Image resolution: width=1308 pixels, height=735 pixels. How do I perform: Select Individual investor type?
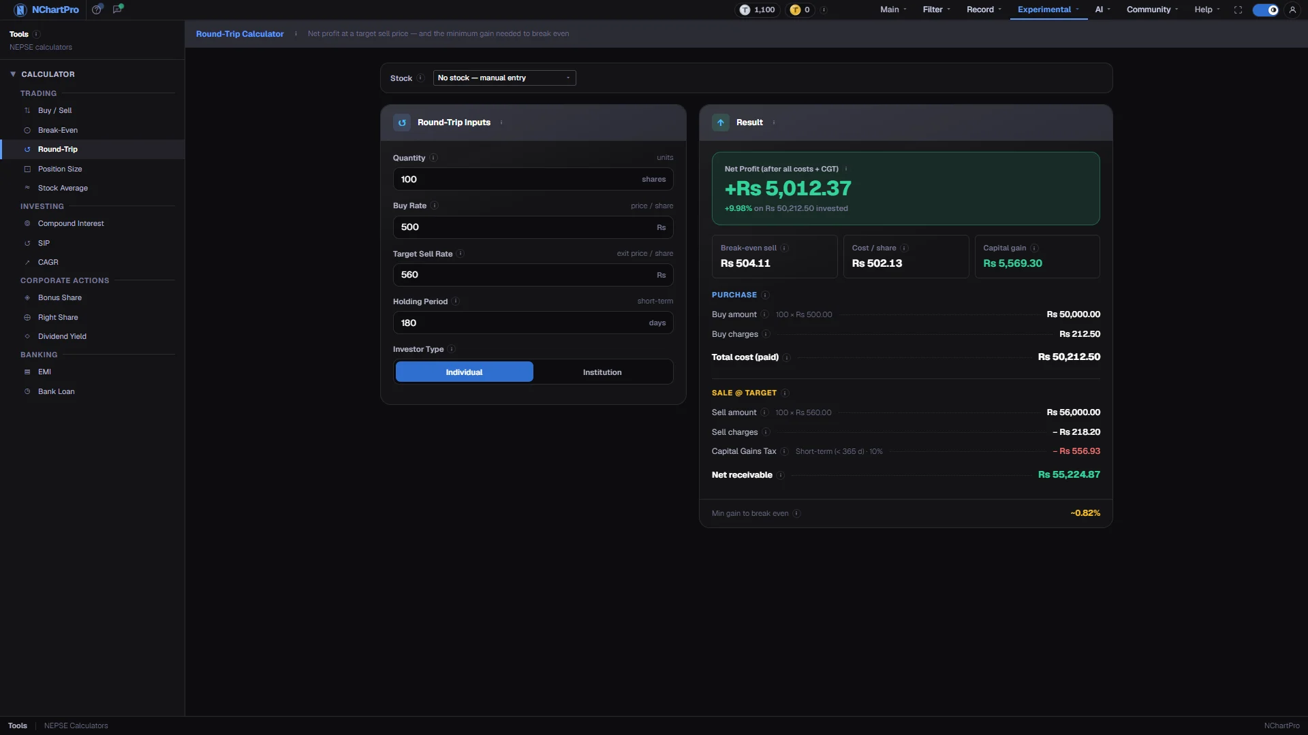click(x=464, y=372)
